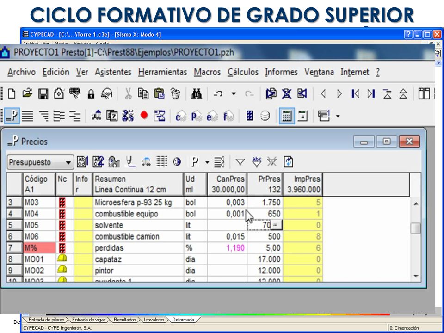444x333 pixels.
Task: Save the project with the floppy disk icon
Action: click(x=43, y=94)
